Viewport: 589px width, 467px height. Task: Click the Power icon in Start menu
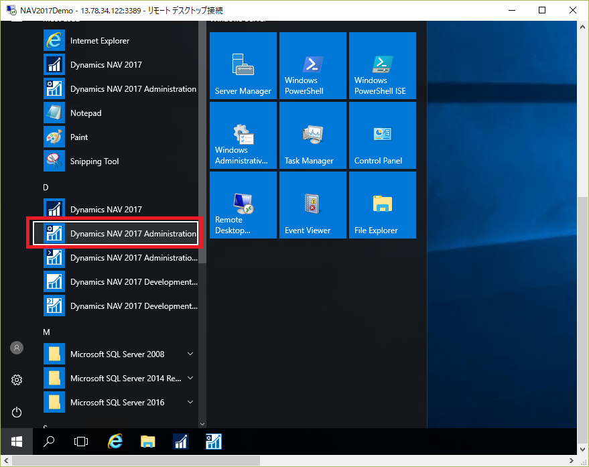pos(17,412)
